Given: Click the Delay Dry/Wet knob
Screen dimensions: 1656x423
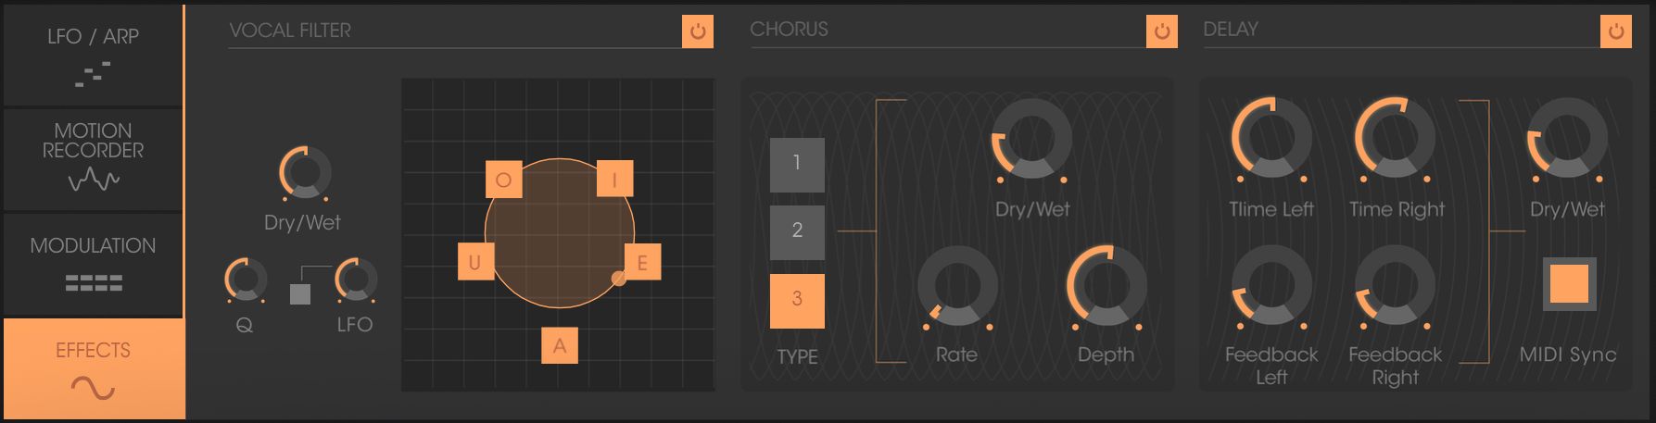Looking at the screenshot, I should 1567,139.
